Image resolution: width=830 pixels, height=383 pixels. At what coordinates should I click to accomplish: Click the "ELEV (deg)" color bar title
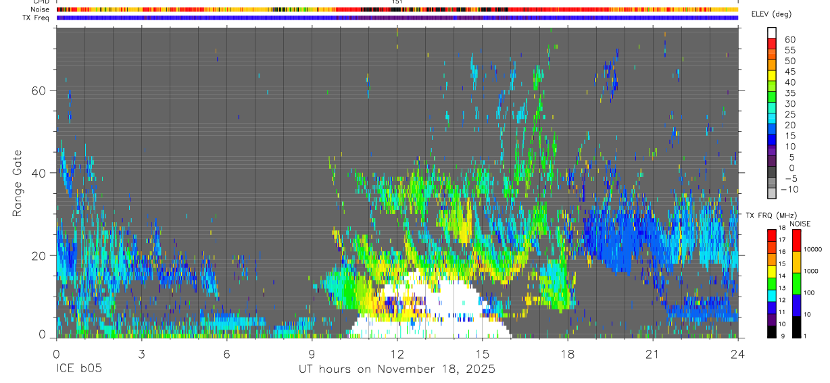[x=772, y=14]
